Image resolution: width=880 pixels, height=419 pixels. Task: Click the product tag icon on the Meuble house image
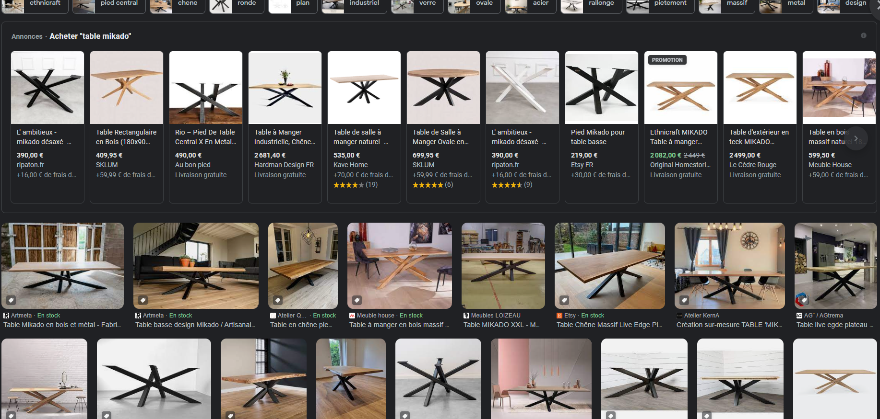click(x=357, y=300)
